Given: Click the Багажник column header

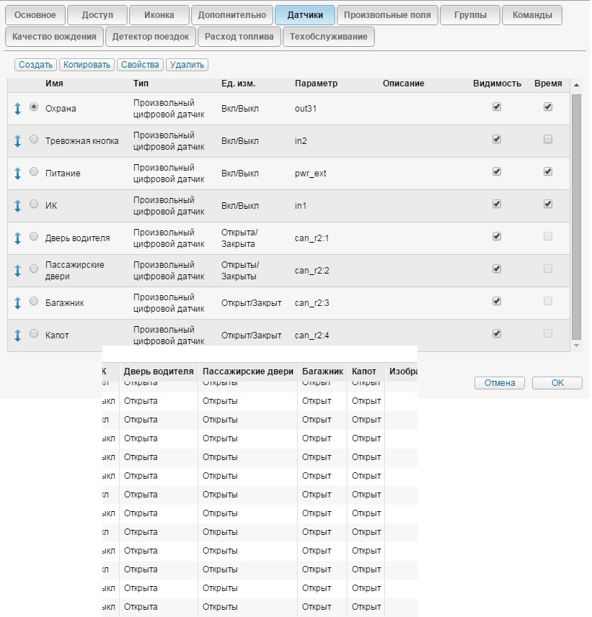Looking at the screenshot, I should coord(322,371).
